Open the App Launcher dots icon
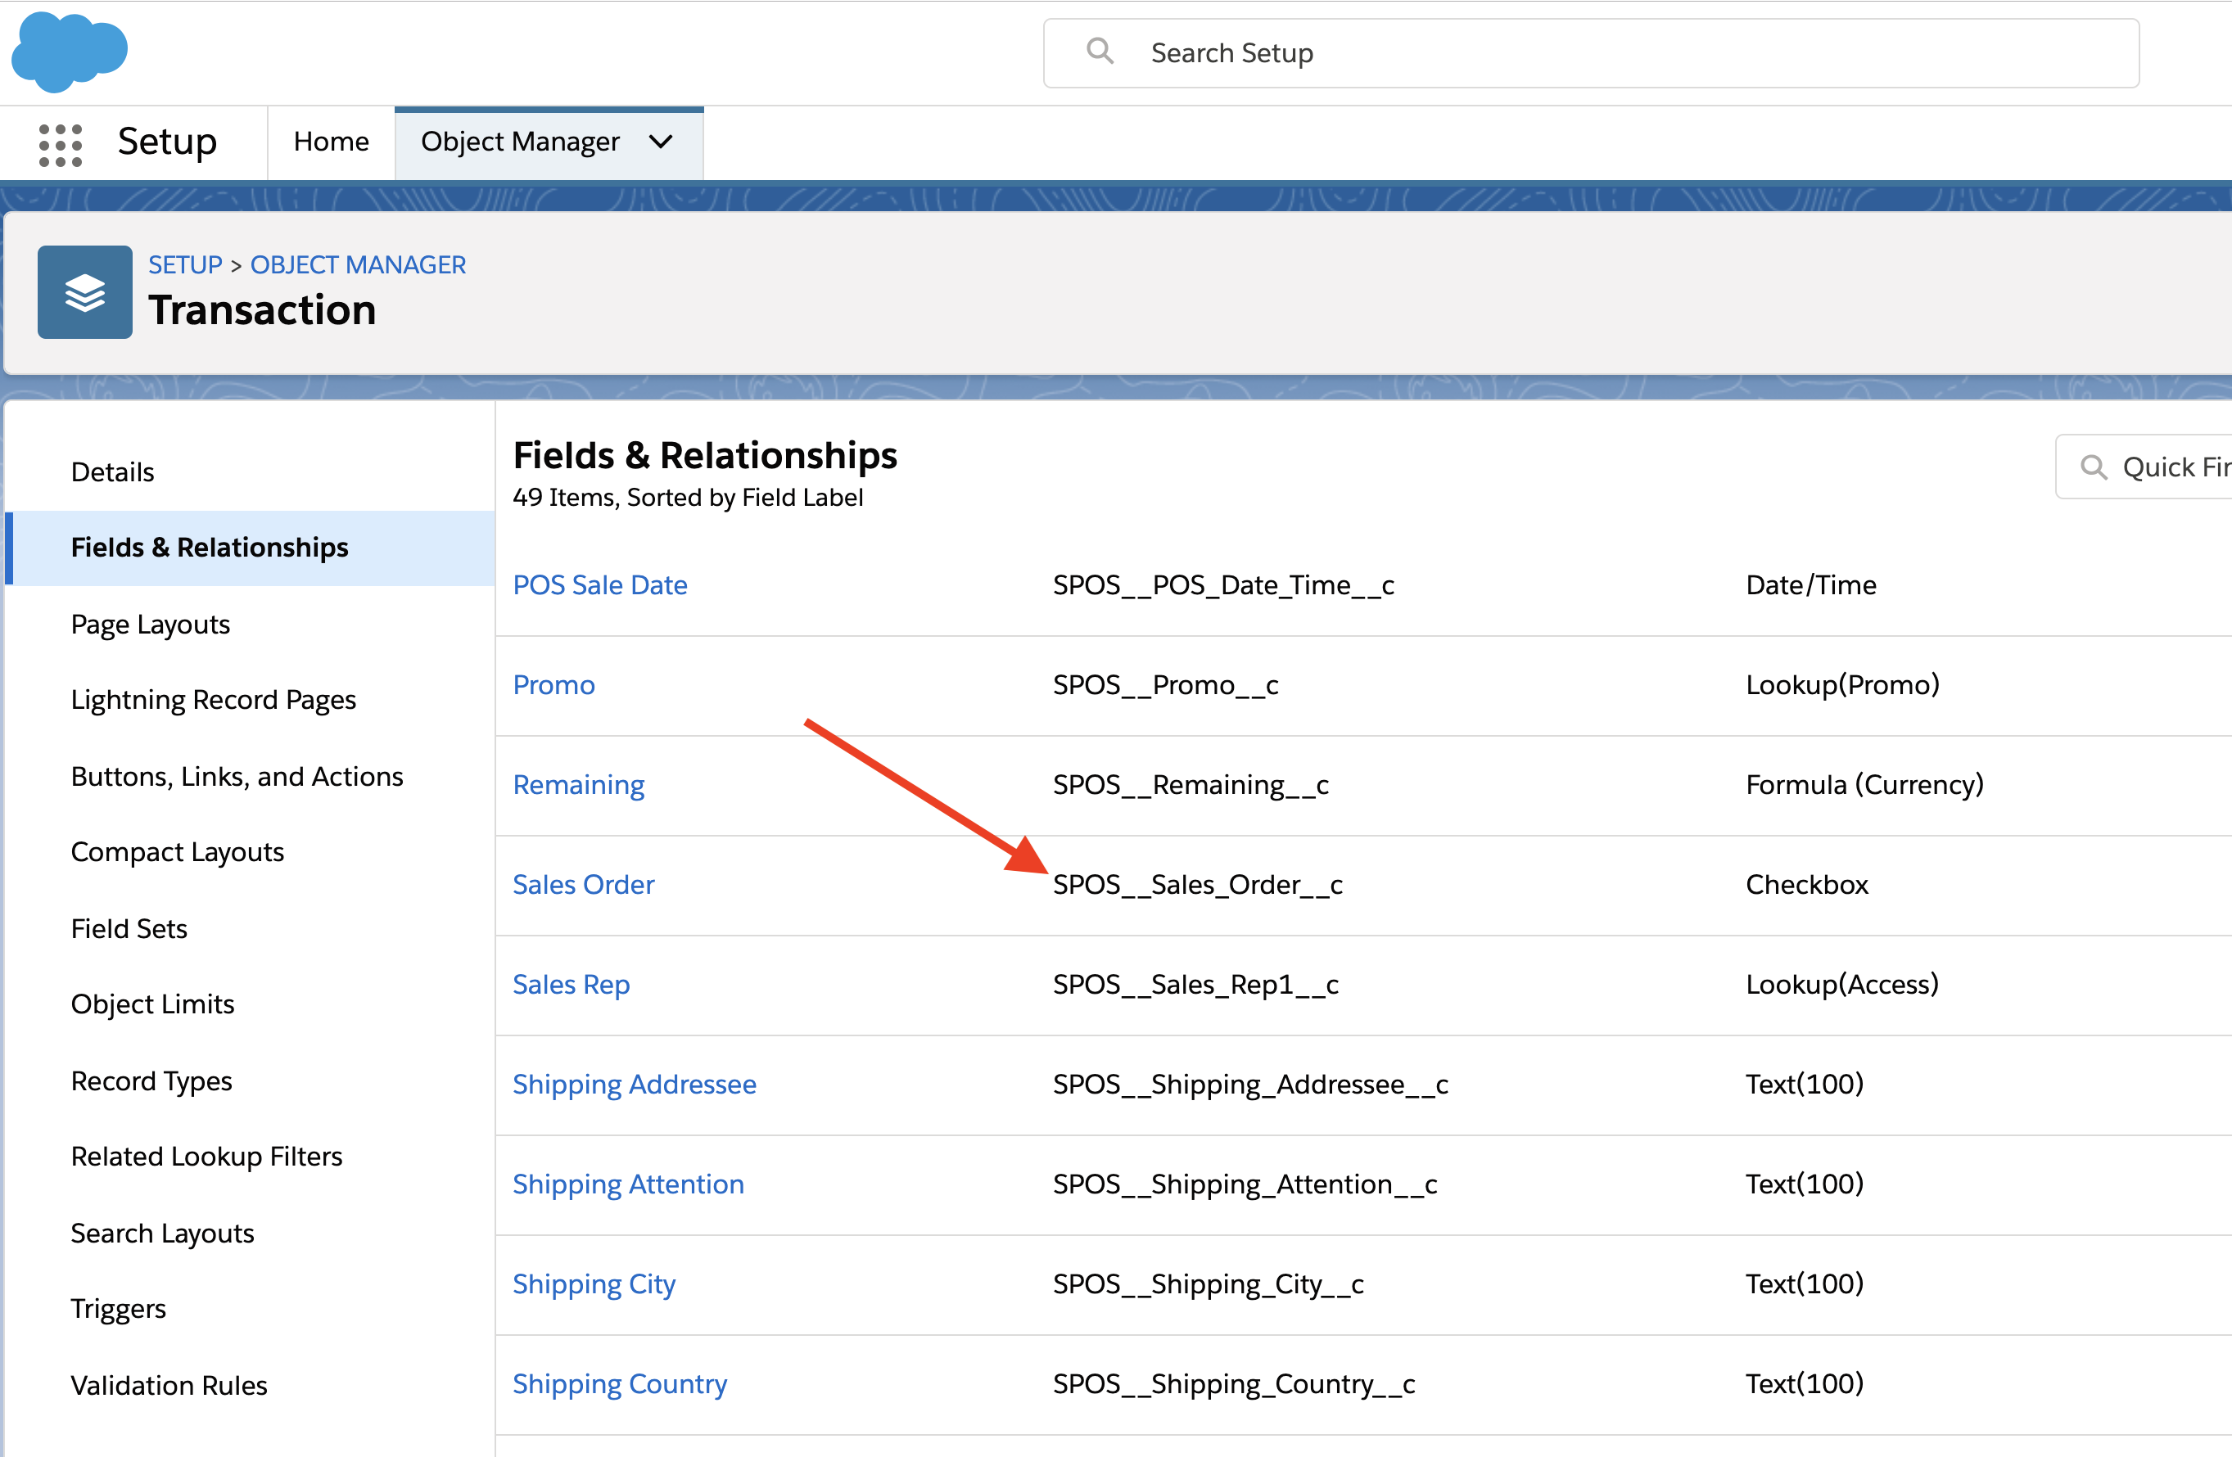The width and height of the screenshot is (2232, 1457). click(60, 143)
